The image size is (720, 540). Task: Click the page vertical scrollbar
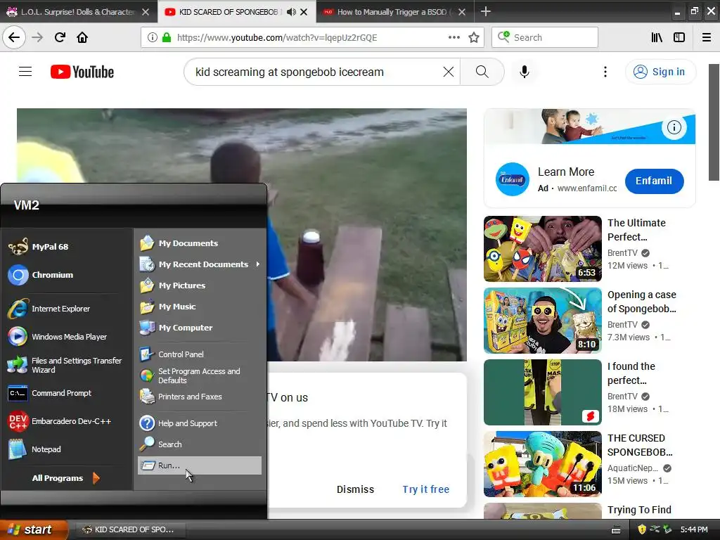point(714,122)
